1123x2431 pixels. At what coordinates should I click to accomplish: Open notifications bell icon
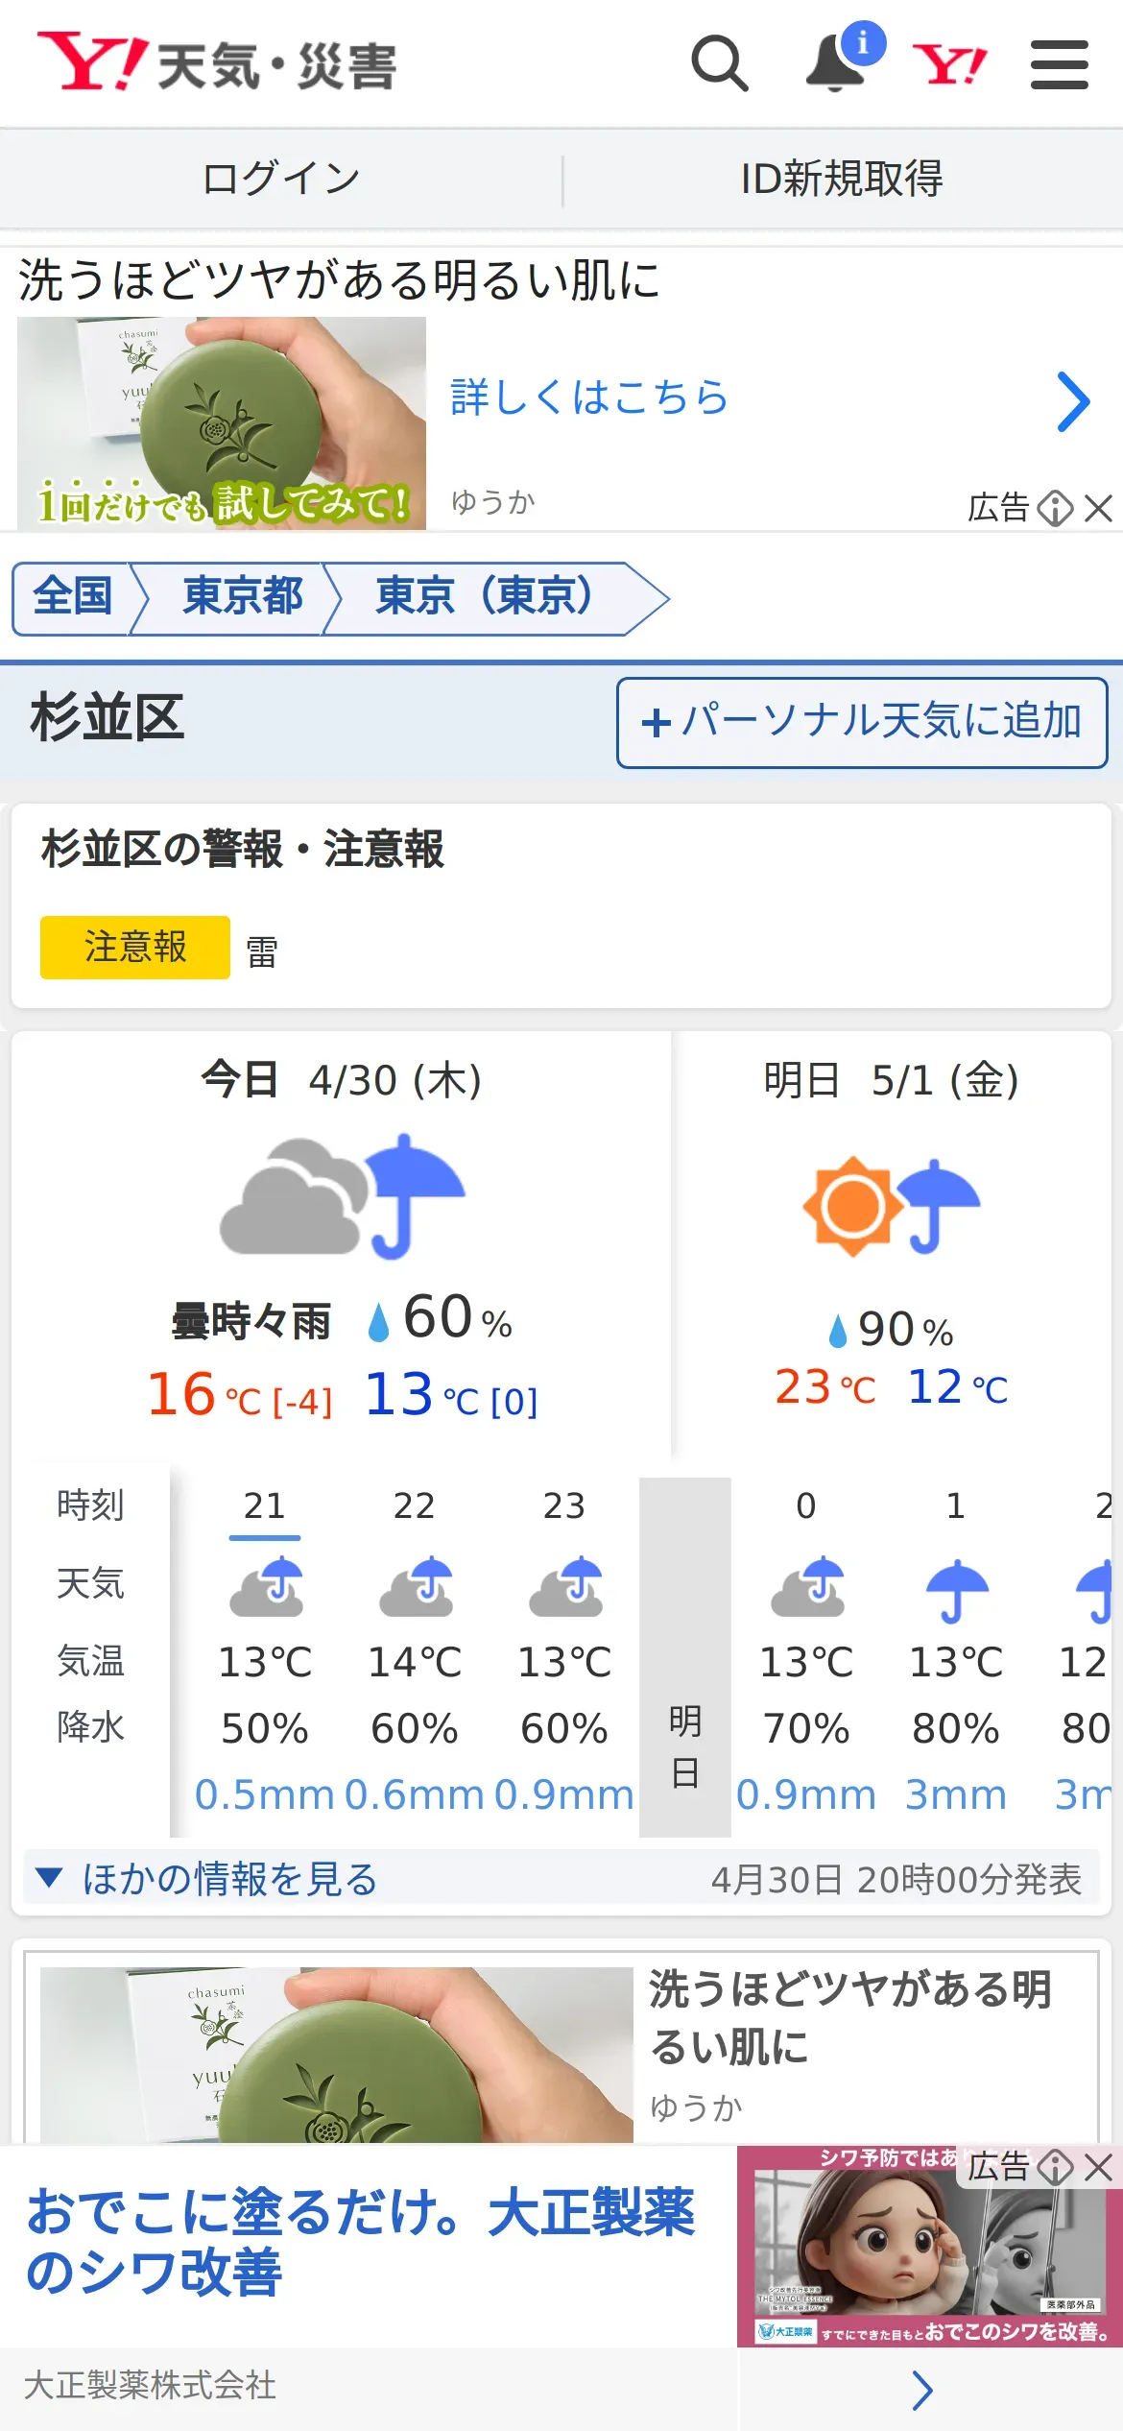point(837,64)
